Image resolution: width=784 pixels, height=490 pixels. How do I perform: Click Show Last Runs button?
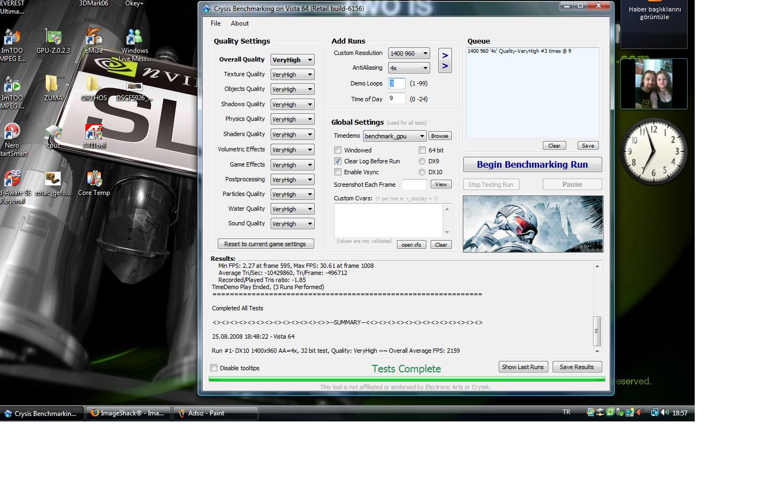click(x=523, y=367)
